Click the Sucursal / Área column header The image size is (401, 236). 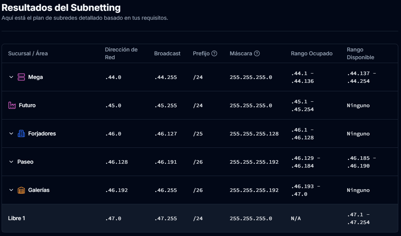coord(28,53)
